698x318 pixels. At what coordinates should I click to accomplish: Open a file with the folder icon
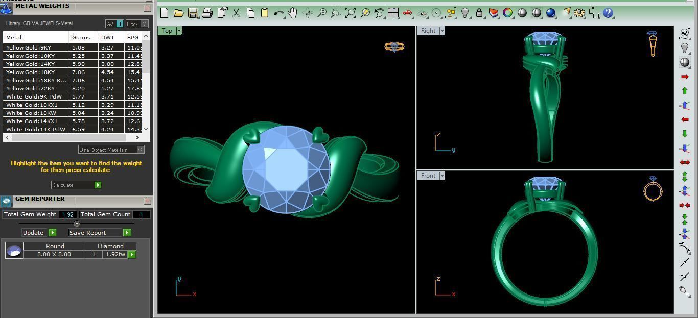179,13
